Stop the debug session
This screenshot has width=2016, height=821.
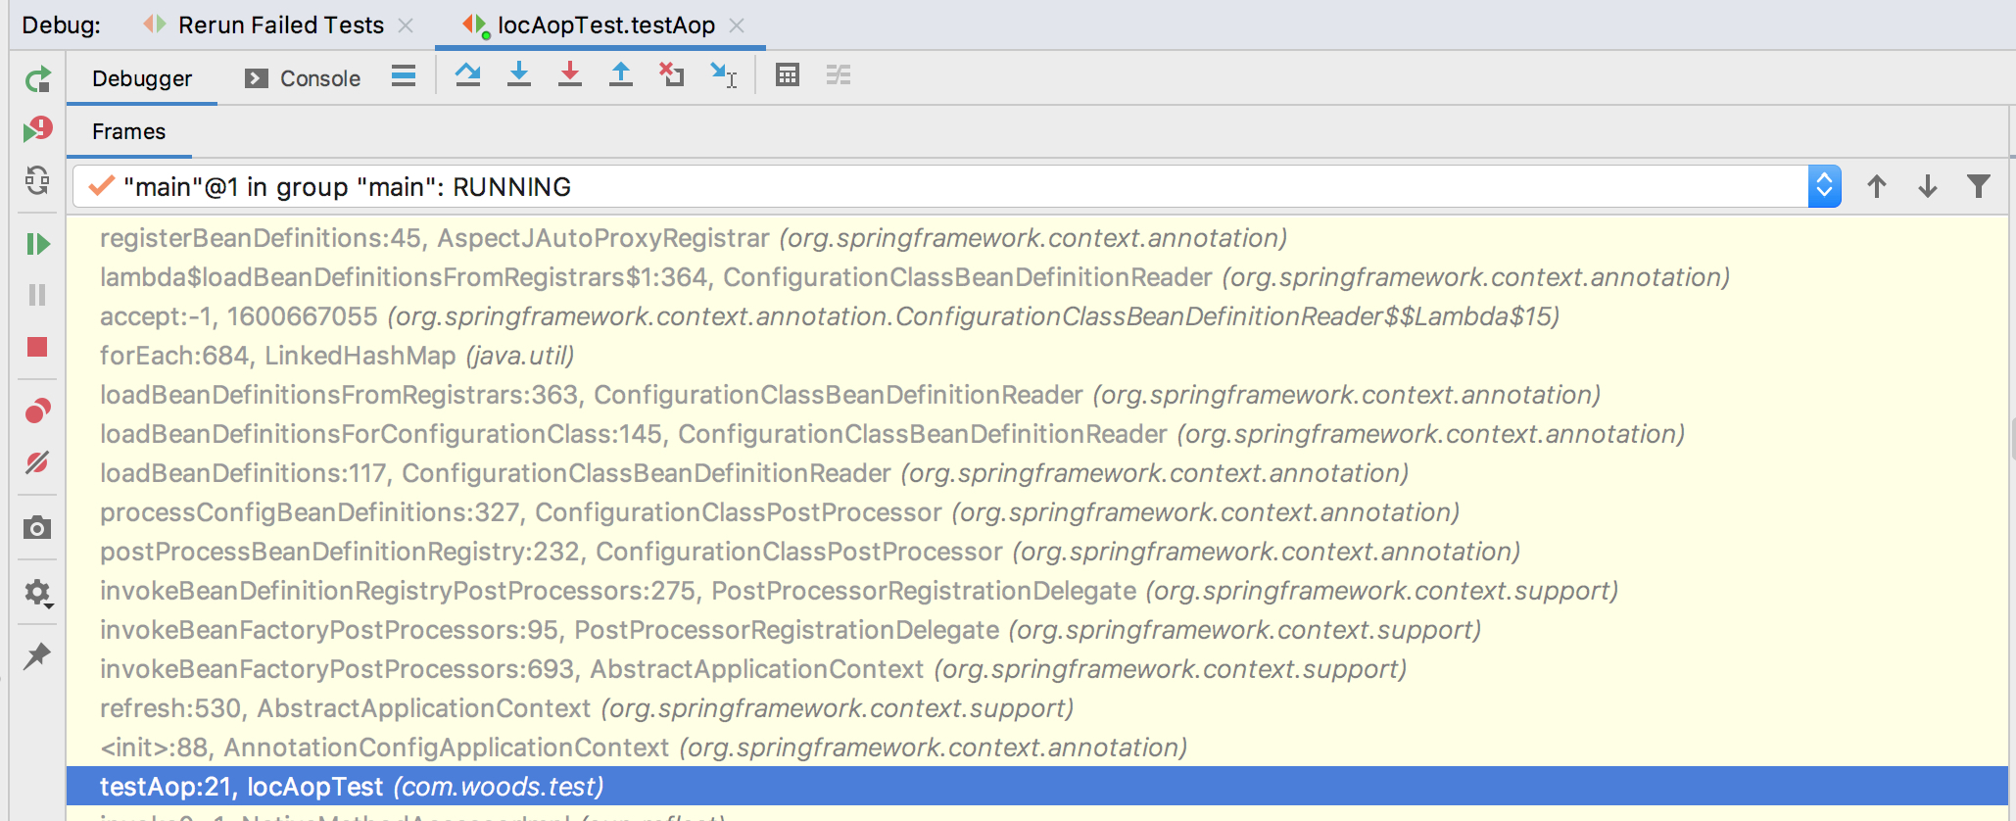37,347
